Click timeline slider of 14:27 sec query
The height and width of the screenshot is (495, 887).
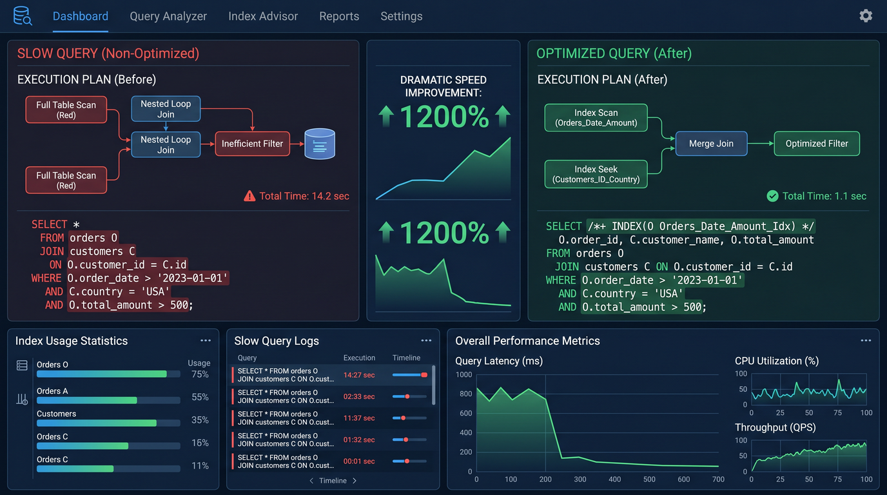[x=410, y=374]
